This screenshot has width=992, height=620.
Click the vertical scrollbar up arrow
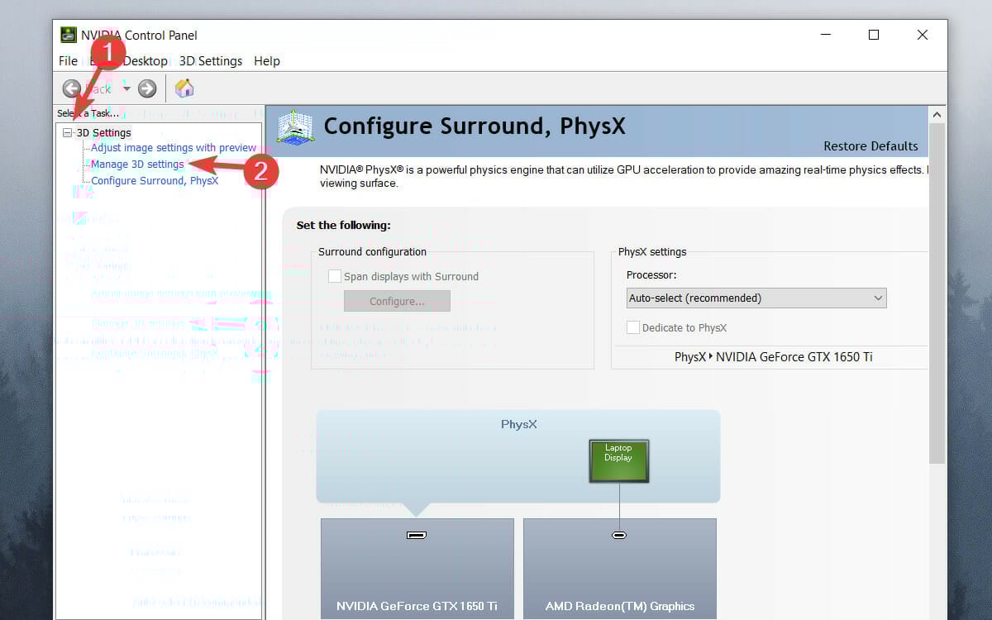point(937,115)
